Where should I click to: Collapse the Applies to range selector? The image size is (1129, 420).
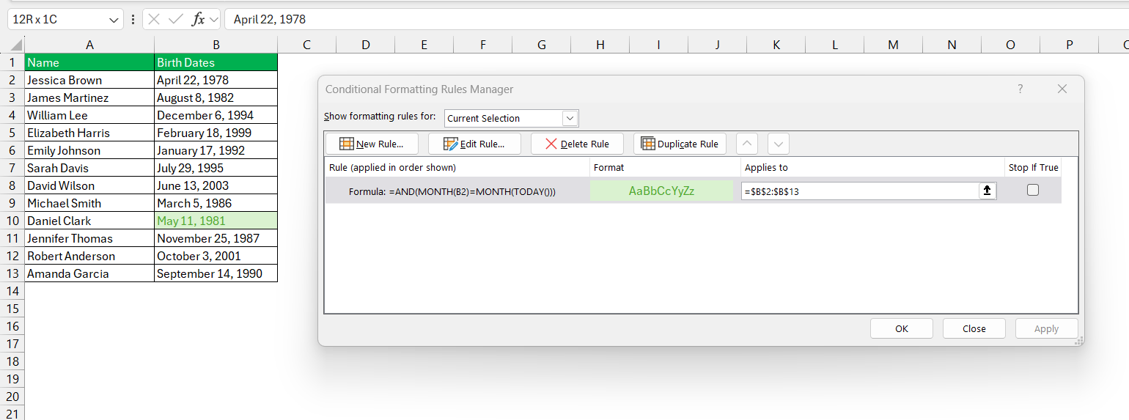[988, 191]
